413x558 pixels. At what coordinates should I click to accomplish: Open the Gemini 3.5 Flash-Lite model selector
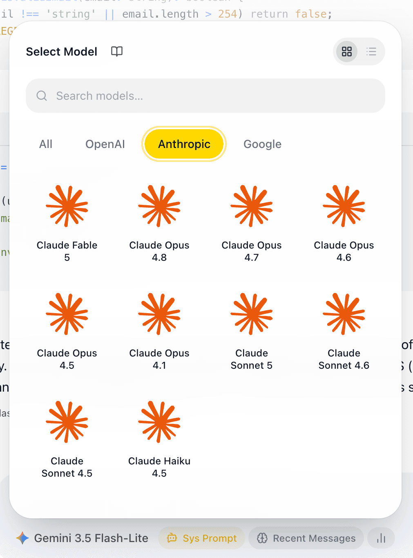tap(82, 538)
